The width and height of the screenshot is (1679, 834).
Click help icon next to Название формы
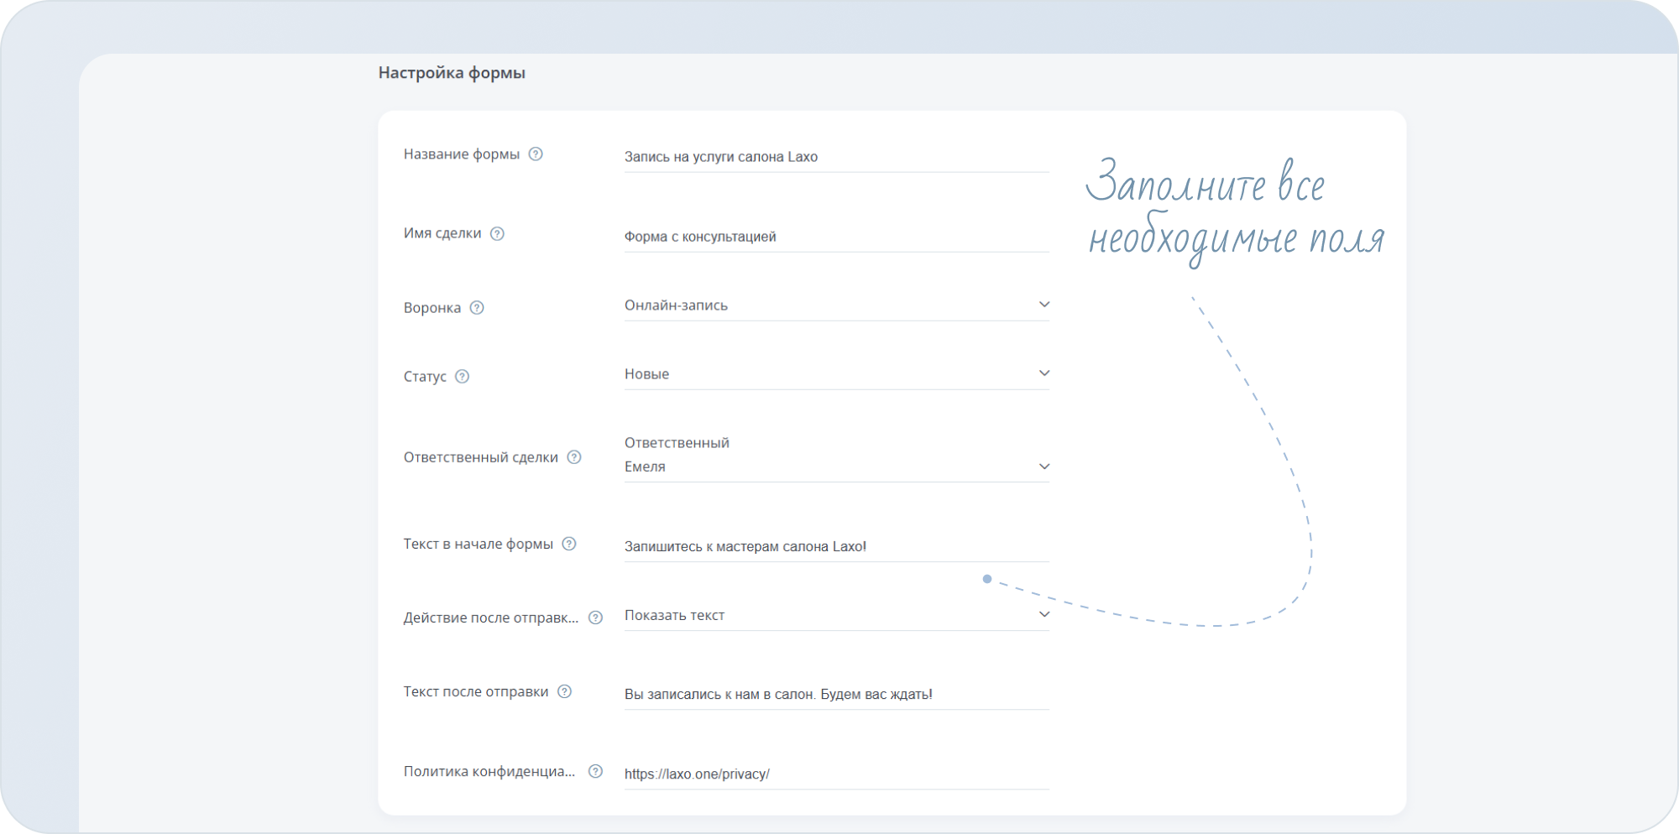coord(536,154)
